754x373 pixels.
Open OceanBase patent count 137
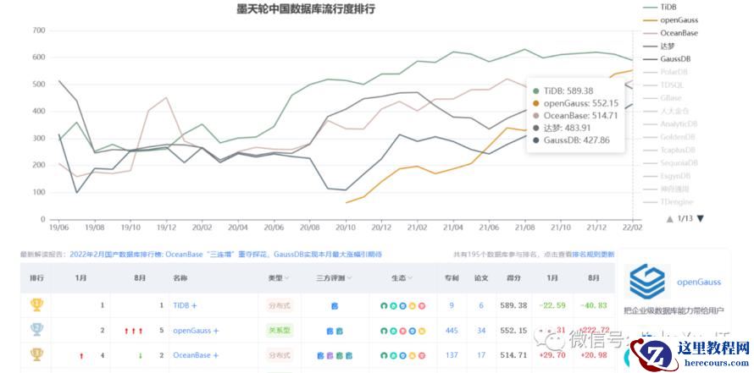(x=452, y=356)
